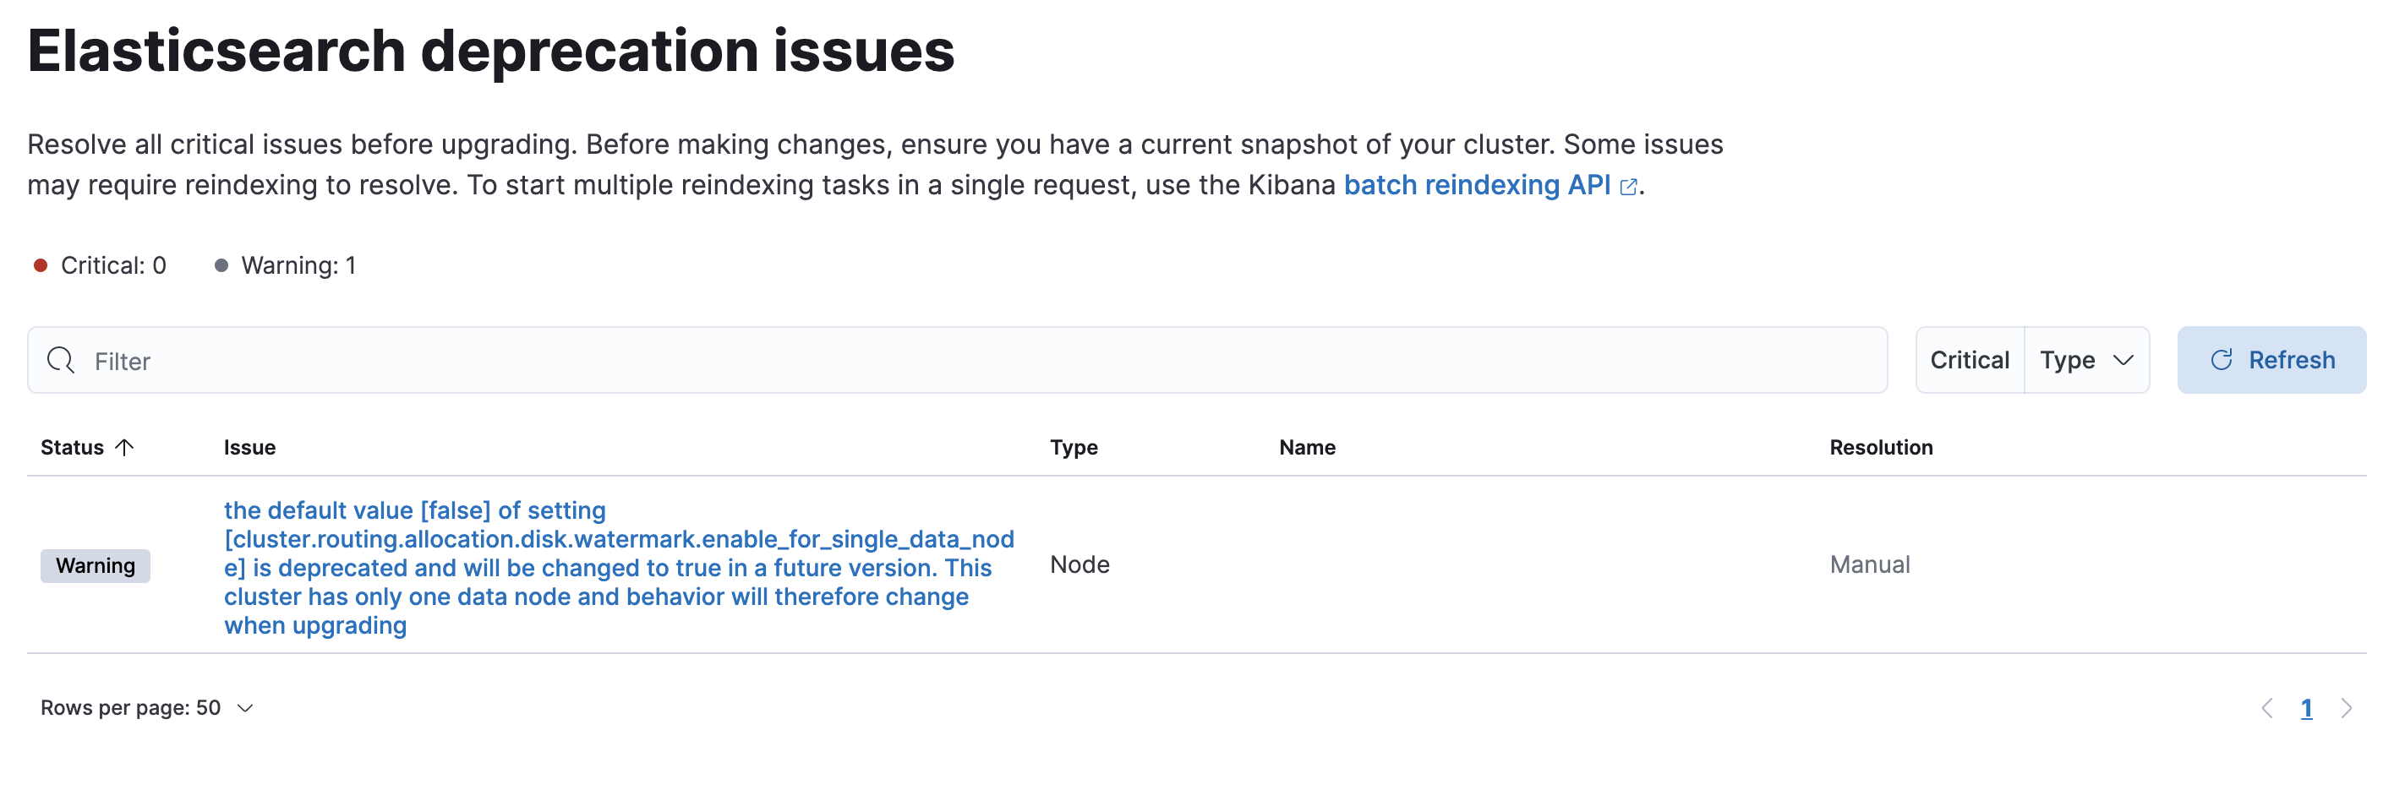
Task: Open the Type filter dropdown
Action: (x=2086, y=360)
